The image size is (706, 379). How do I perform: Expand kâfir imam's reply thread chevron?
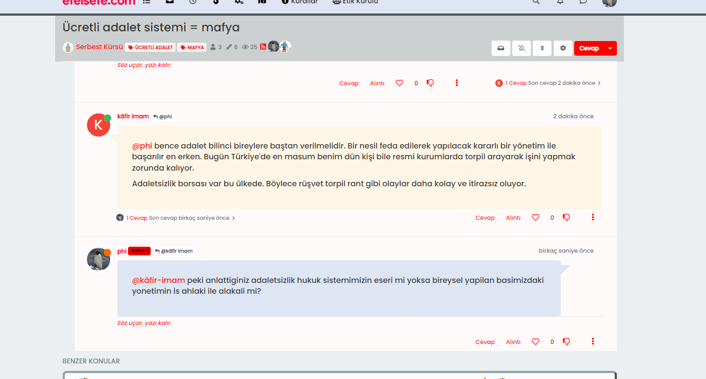coord(233,218)
